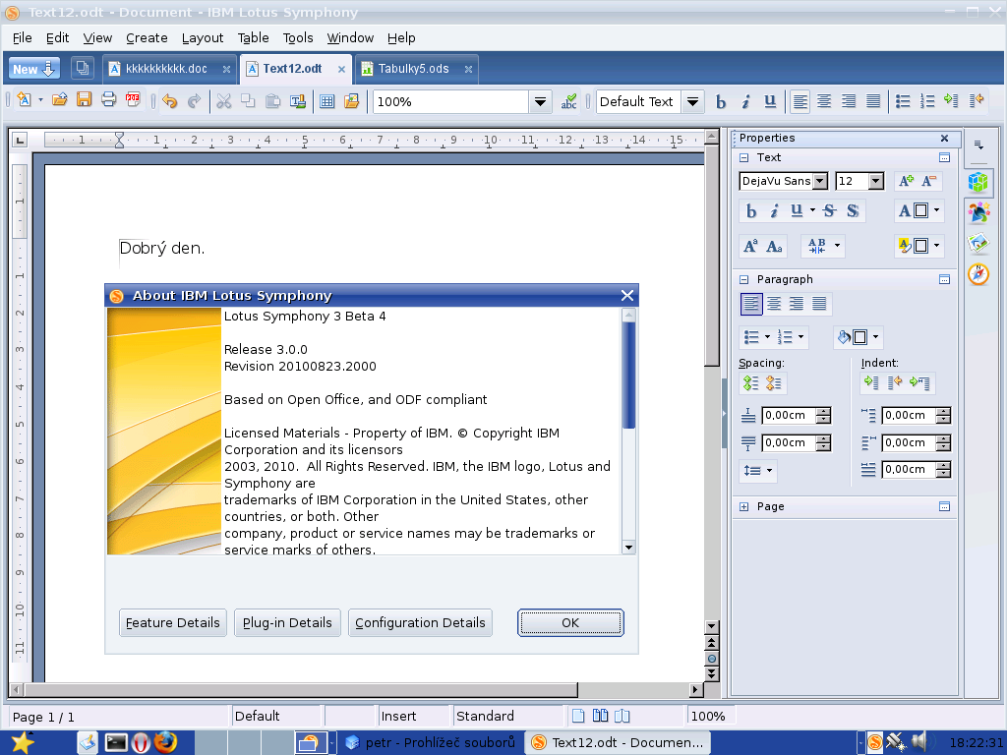1007x755 pixels.
Task: Open the Navigator compass sidebar icon
Action: point(977,274)
